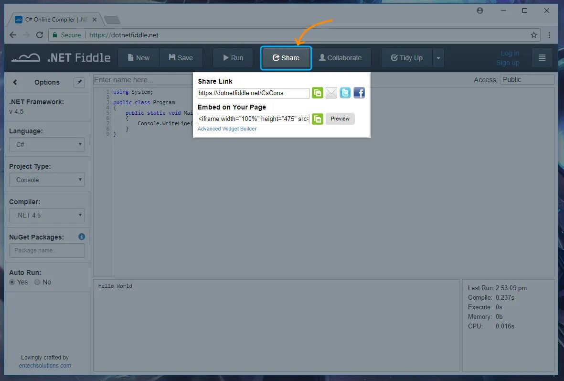The image size is (564, 381).
Task: Visit entechsolutions.com link
Action: coord(45,366)
